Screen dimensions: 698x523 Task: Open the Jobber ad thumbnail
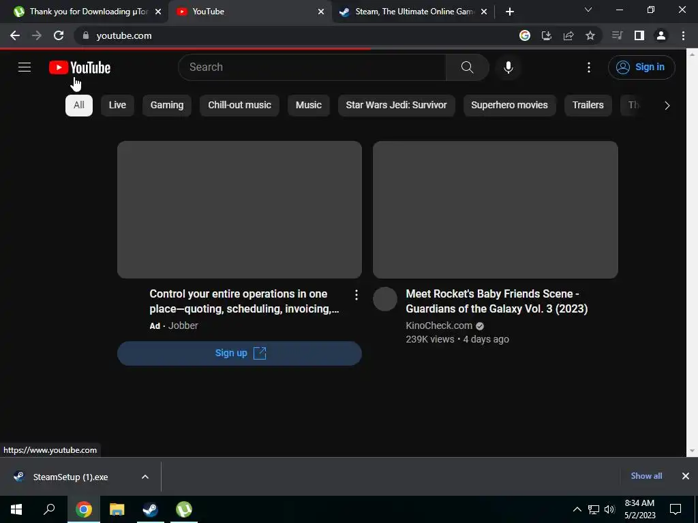[239, 210]
